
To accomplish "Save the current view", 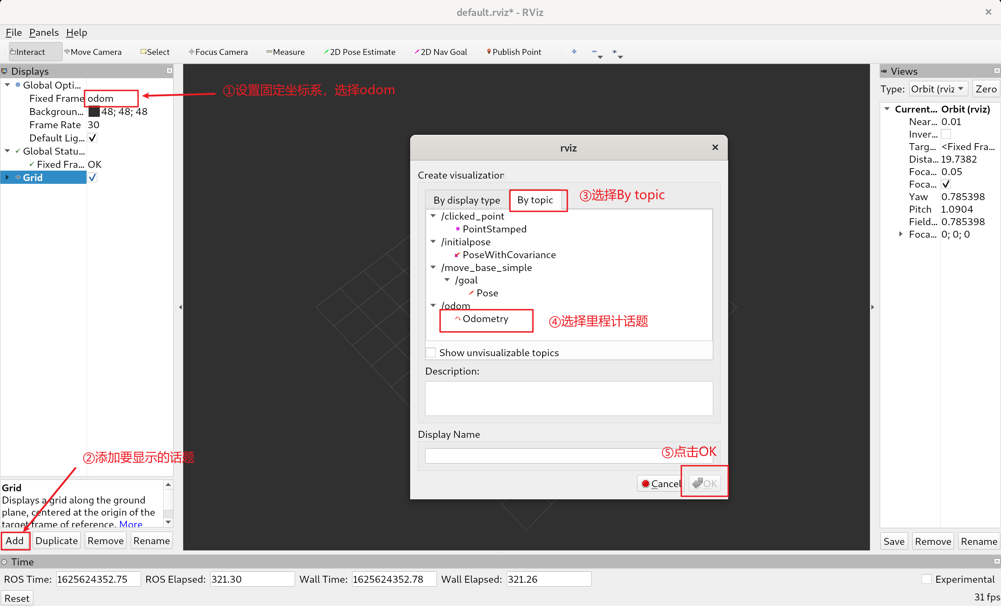I will tap(894, 541).
